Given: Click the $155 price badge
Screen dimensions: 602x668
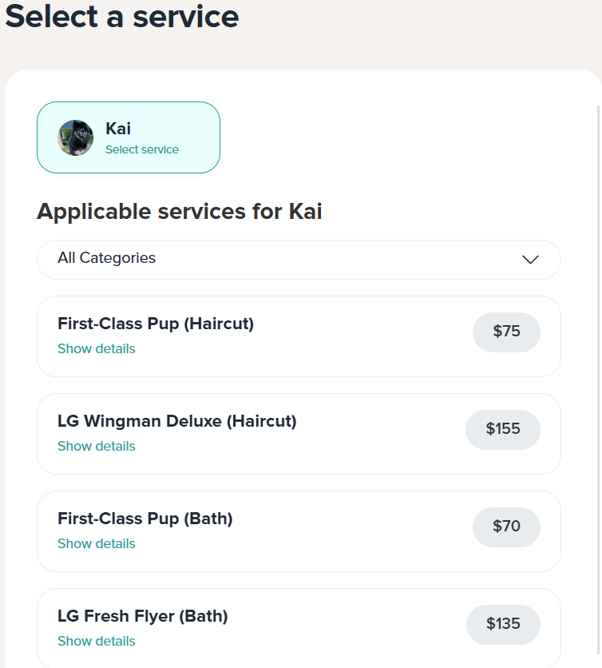Looking at the screenshot, I should 503,429.
